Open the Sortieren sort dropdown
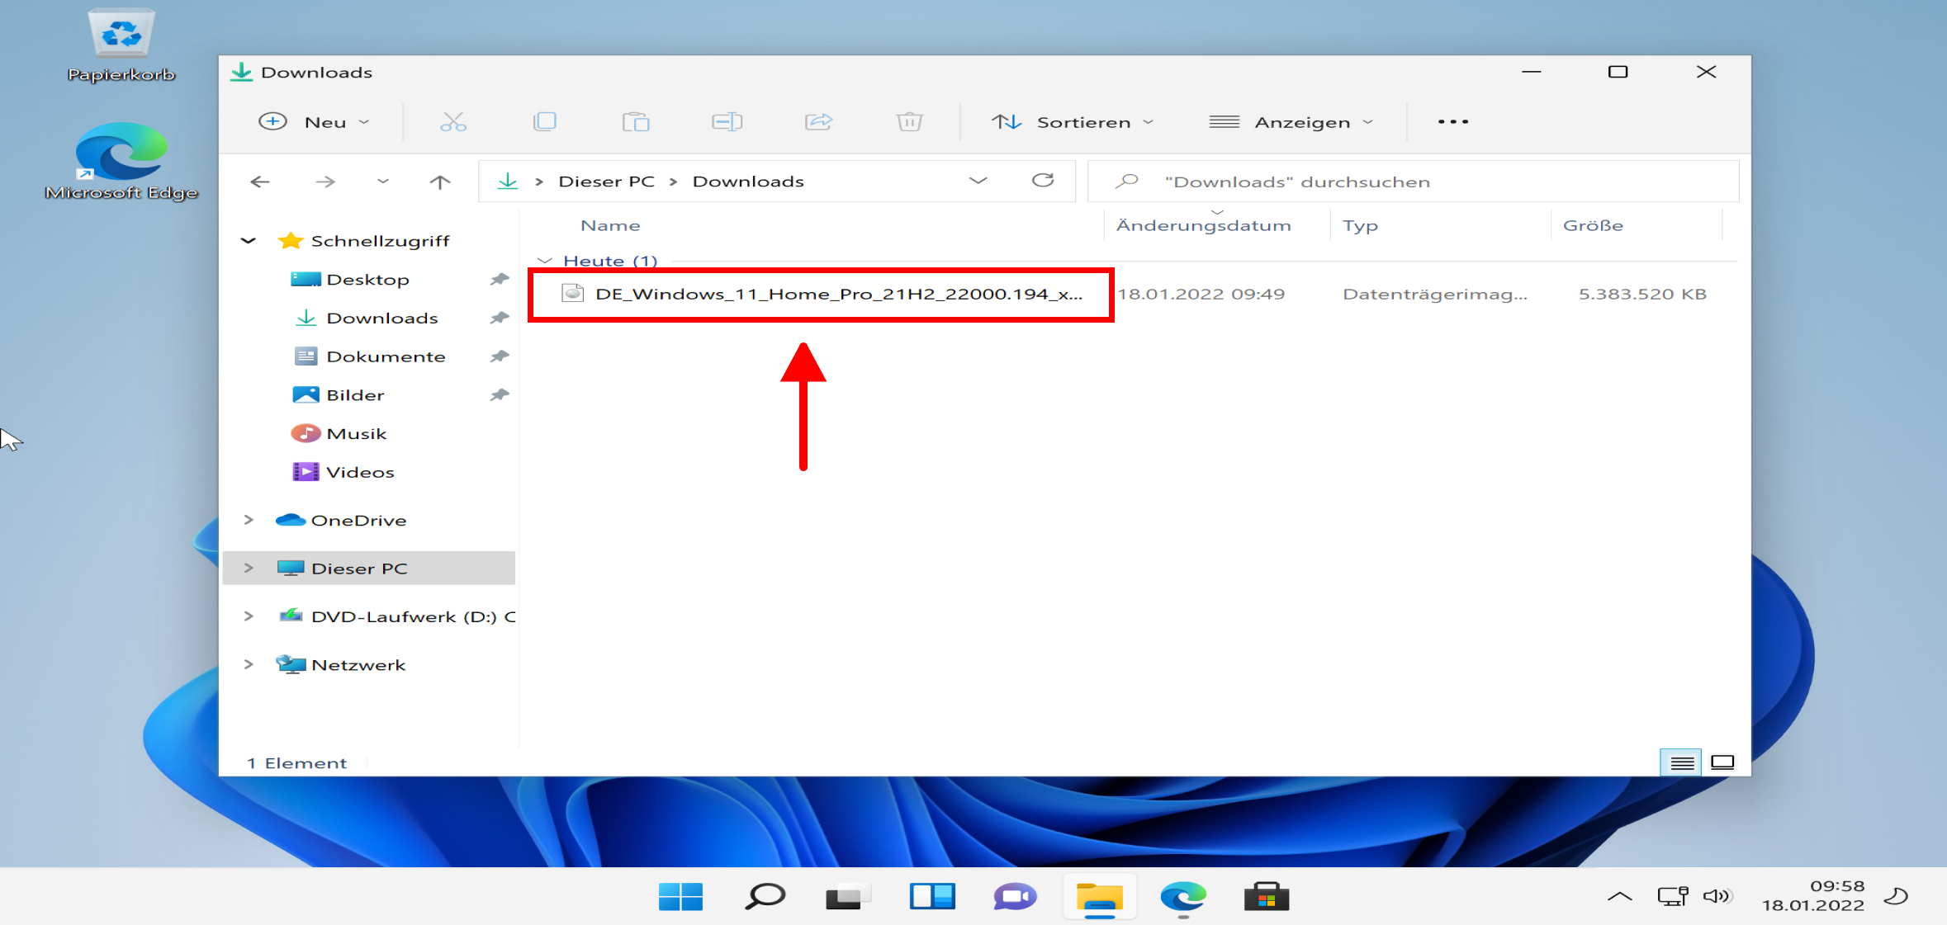 click(x=1073, y=122)
